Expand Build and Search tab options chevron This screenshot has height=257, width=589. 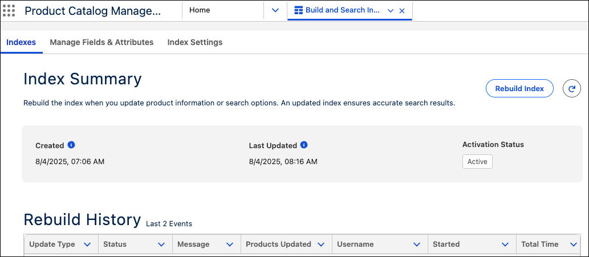(x=390, y=11)
